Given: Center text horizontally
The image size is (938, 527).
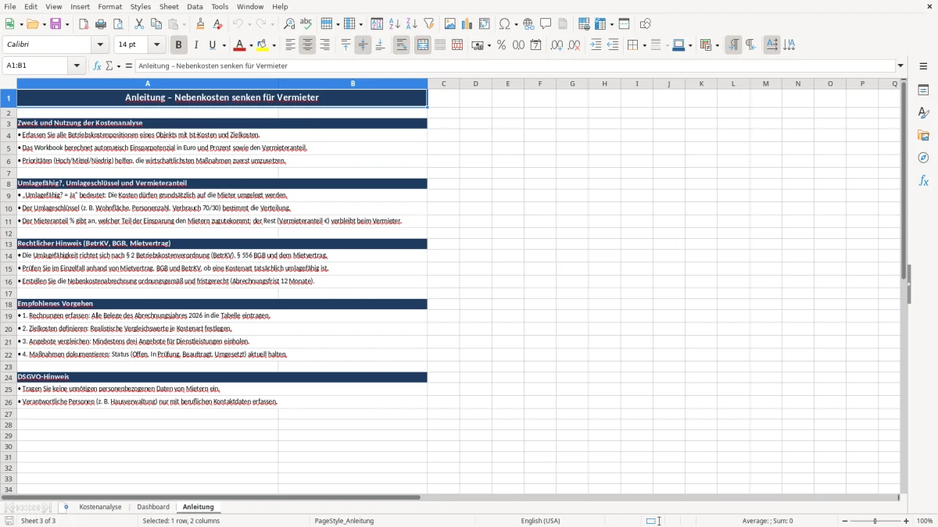Looking at the screenshot, I should (308, 45).
